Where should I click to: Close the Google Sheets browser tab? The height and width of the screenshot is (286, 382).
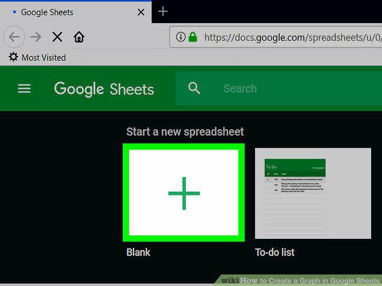coord(141,12)
